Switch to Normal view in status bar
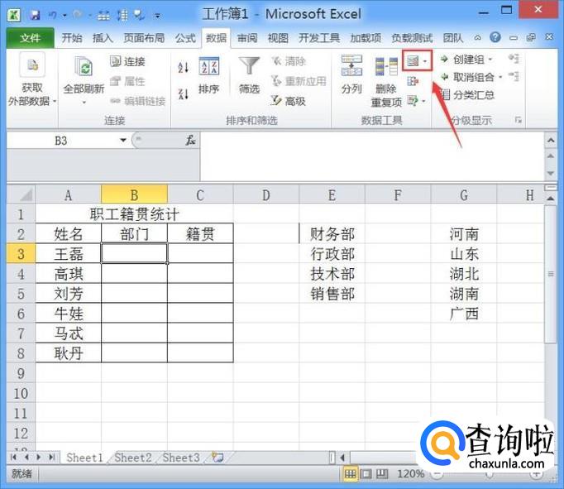 350,475
